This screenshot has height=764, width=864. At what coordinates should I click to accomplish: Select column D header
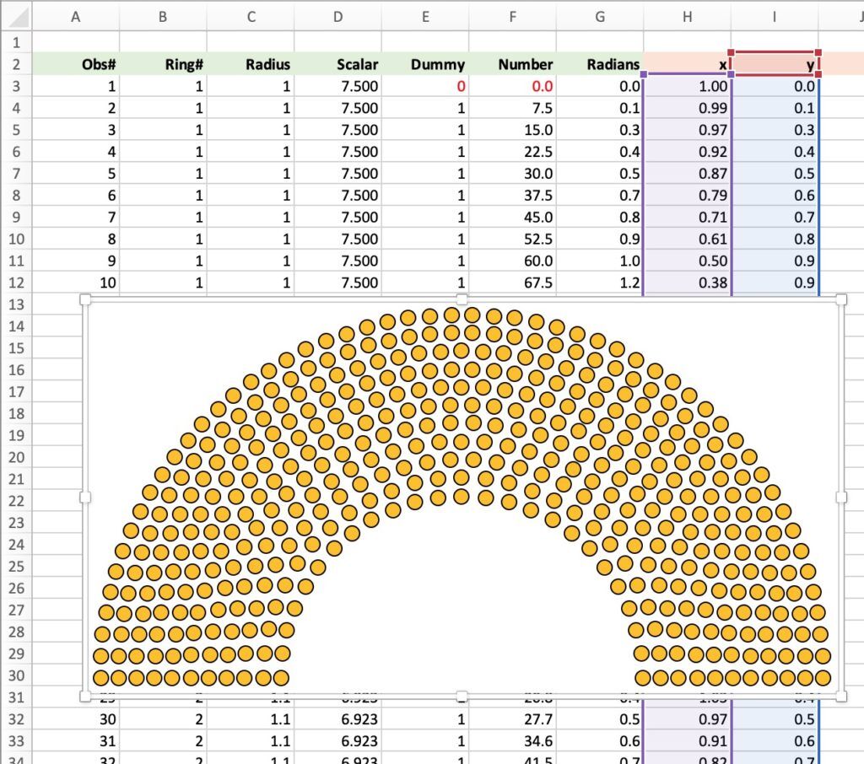pos(337,15)
